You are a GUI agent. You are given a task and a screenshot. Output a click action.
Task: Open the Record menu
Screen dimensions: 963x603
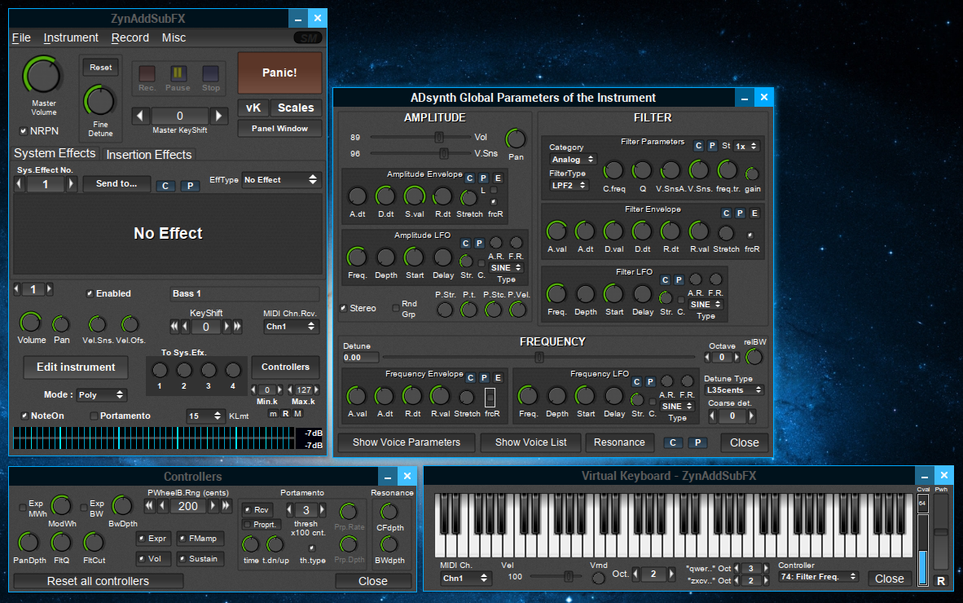click(130, 37)
